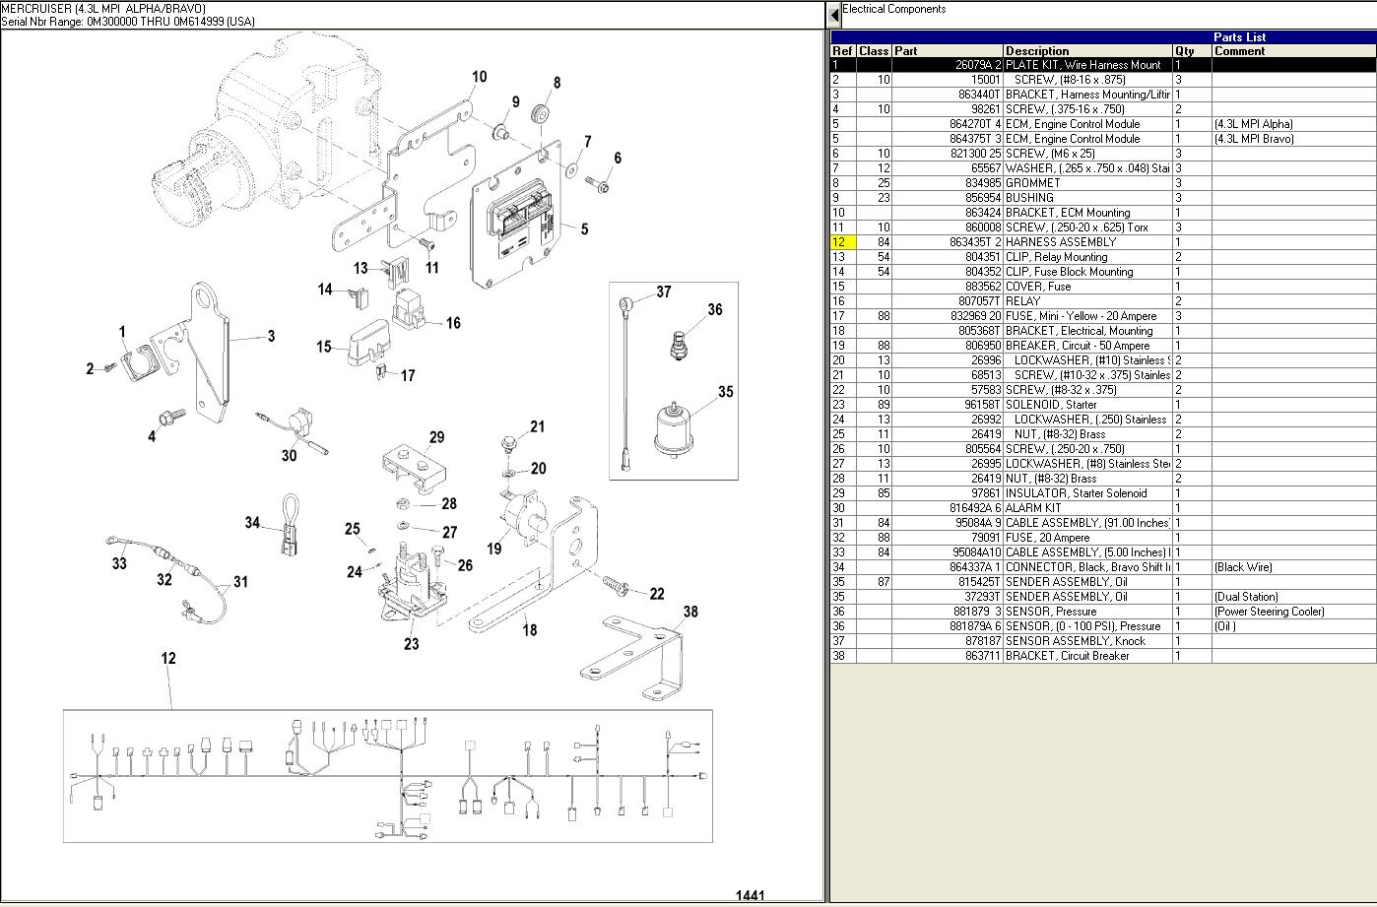Click the left arrow collapse button
The width and height of the screenshot is (1377, 907).
pyautogui.click(x=833, y=15)
